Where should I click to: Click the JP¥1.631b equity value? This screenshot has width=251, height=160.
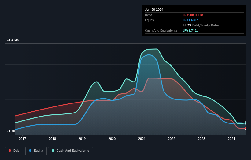click(190, 20)
